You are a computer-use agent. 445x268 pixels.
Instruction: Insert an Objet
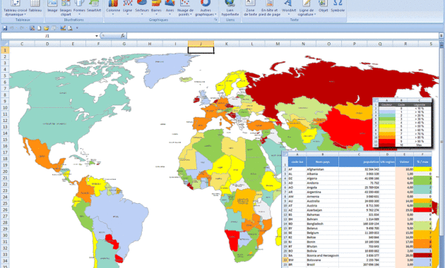point(323,7)
